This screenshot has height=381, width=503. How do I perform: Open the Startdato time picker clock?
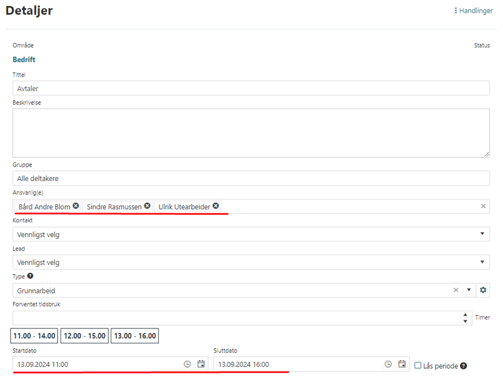[x=187, y=364]
